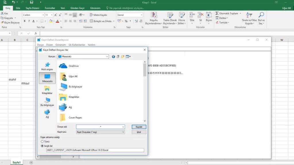Click the İptal button

click(x=139, y=132)
